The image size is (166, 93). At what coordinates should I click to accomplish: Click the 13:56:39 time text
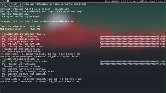click(x=160, y=1)
